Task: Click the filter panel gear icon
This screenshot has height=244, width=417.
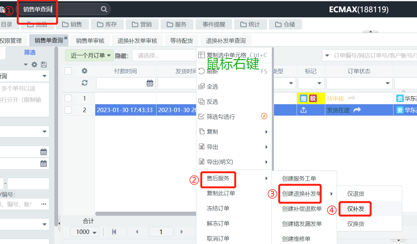Action: 35,64
